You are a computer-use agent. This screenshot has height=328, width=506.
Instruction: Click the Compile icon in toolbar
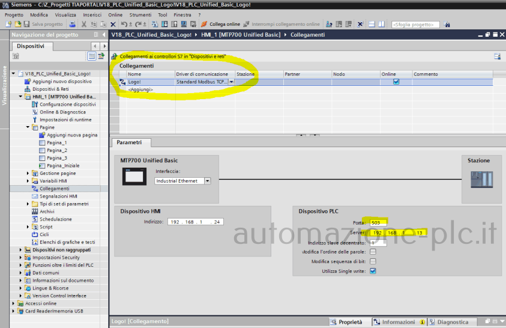pyautogui.click(x=155, y=24)
